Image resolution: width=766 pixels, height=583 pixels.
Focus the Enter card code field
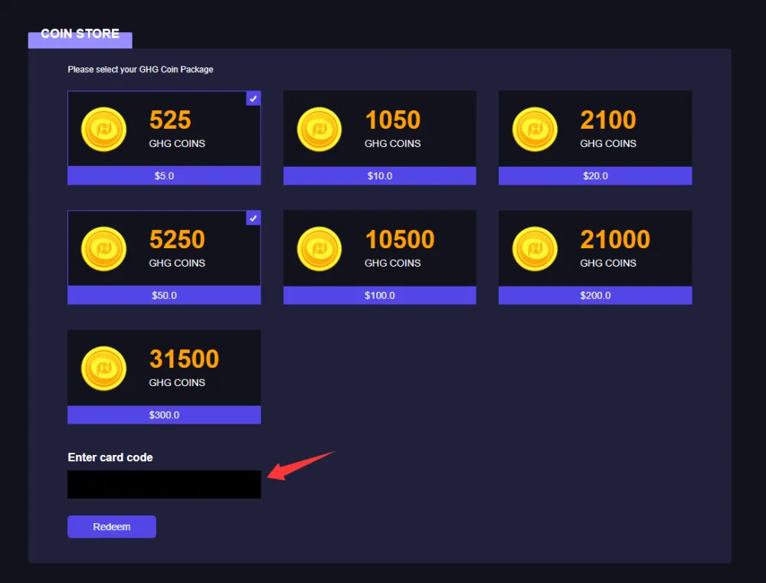coord(164,484)
